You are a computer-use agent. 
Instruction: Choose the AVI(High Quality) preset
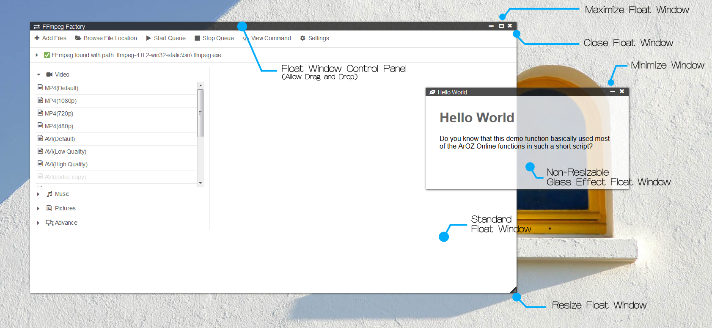[x=66, y=164]
